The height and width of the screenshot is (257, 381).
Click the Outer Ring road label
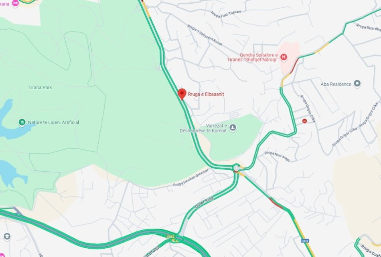(x=204, y=202)
